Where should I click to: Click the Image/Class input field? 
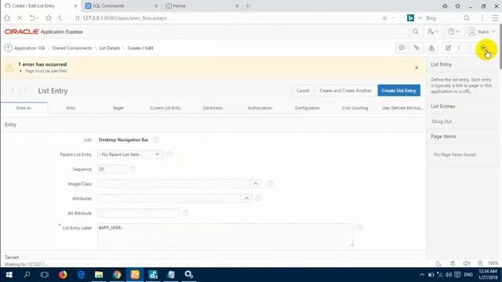click(173, 184)
